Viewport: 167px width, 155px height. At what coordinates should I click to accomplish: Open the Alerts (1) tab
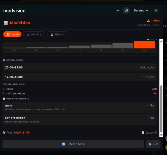[58, 34]
